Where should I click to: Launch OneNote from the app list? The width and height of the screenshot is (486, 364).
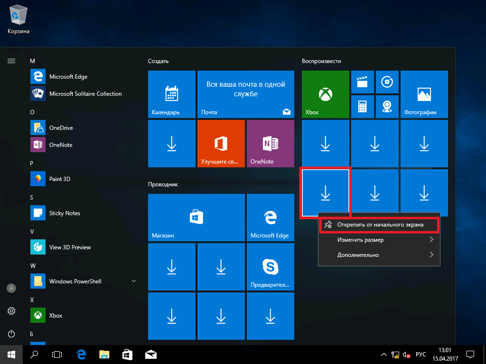pos(84,145)
